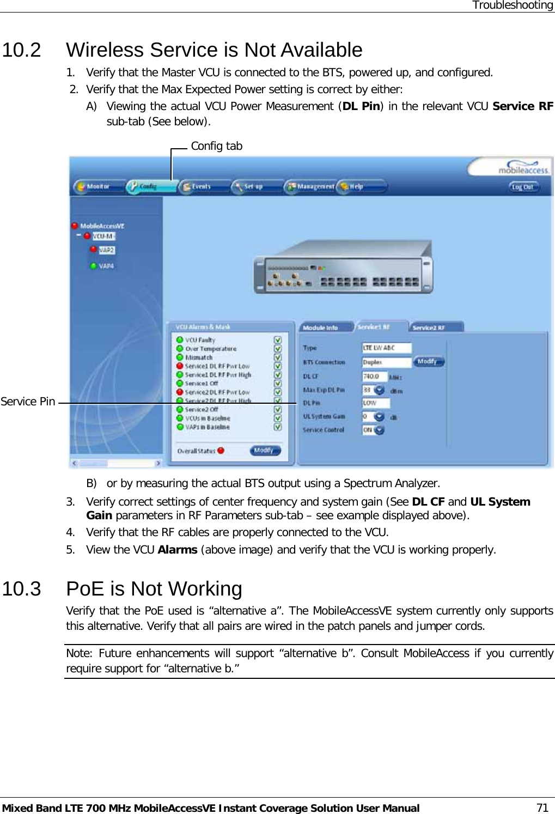
Task: Click the red Service1 DL RF Pwr Low LED
Action: coord(180,366)
